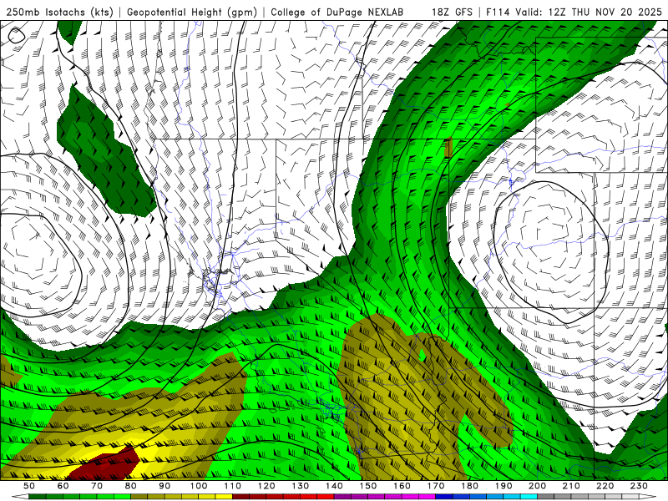Click the '210' value on the color scale
Image resolution: width=668 pixels, height=501 pixels.
click(571, 486)
